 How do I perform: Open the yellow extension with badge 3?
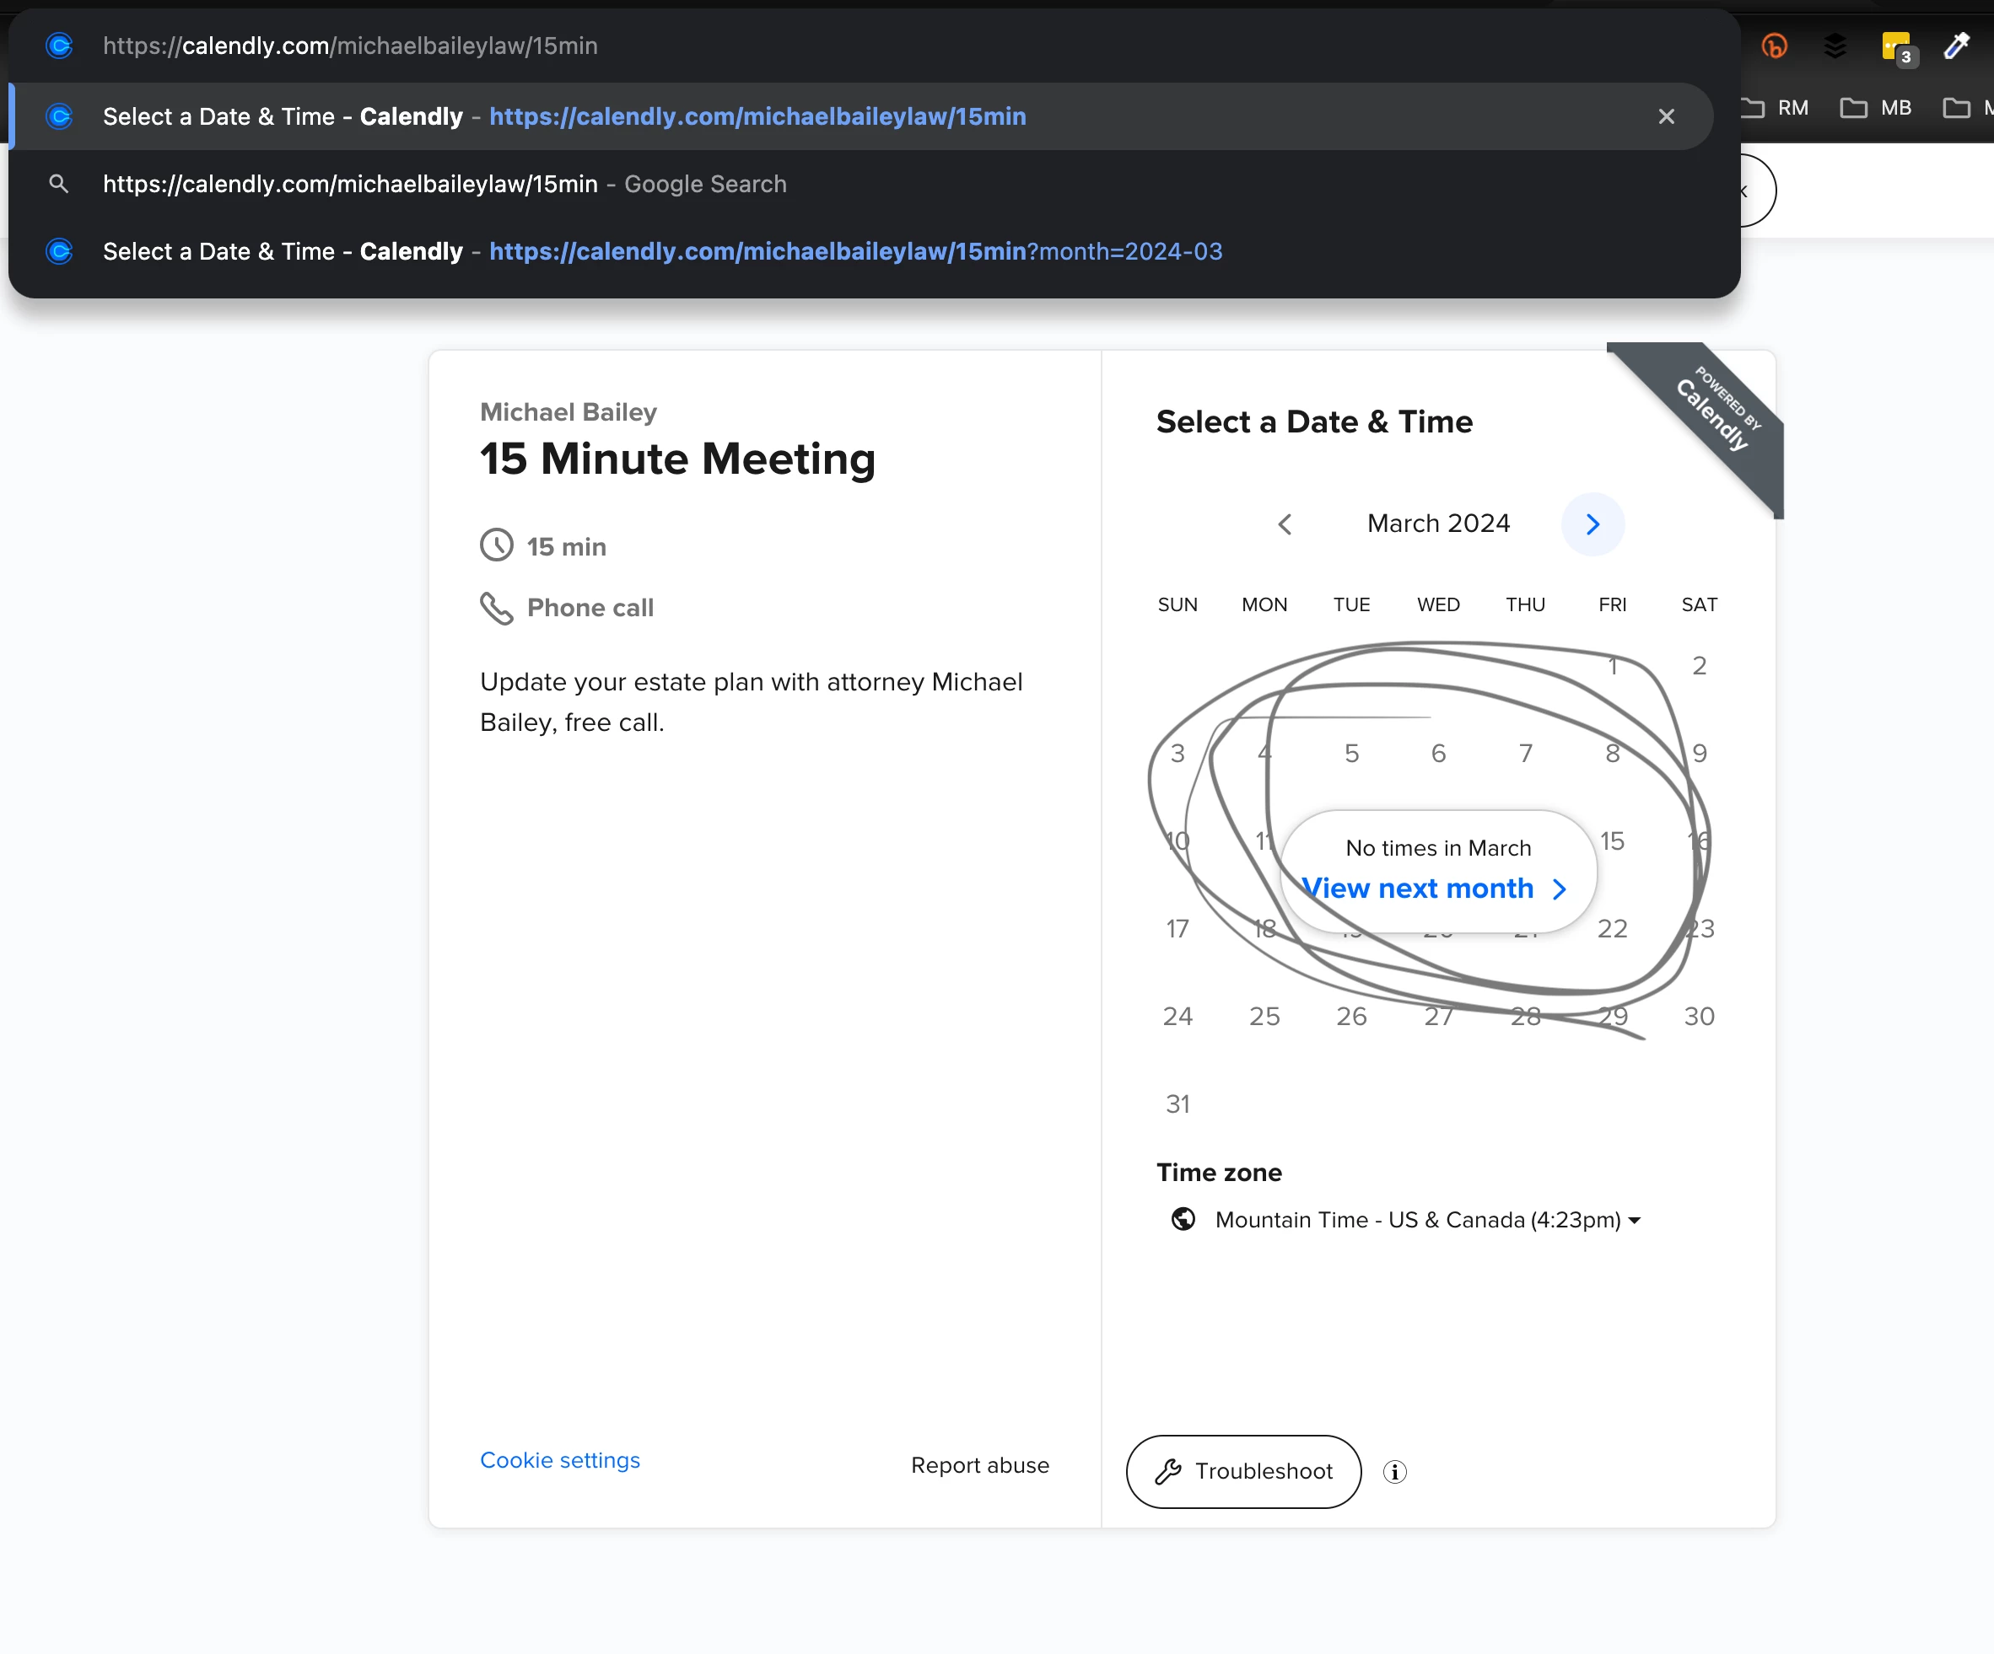pos(1896,47)
